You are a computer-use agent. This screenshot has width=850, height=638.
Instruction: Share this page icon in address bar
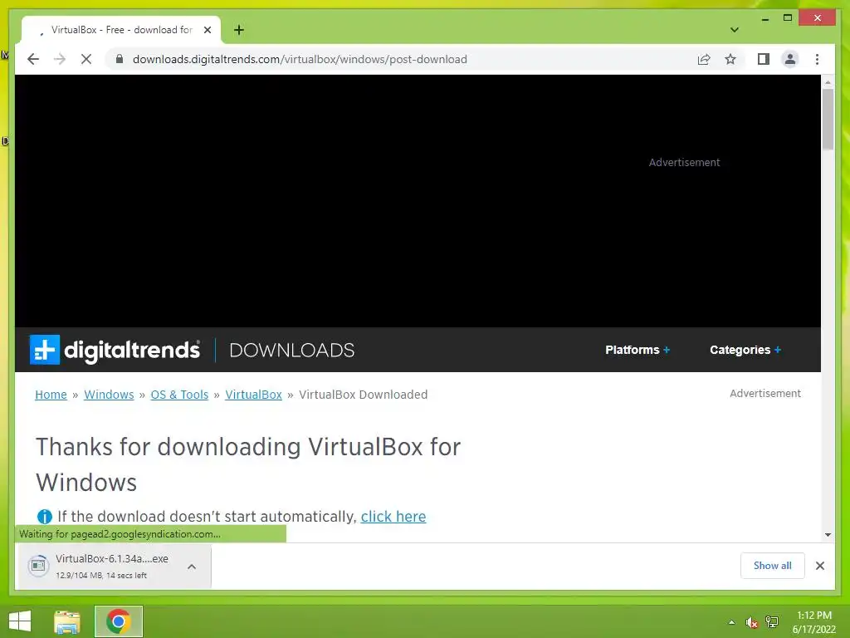(704, 59)
